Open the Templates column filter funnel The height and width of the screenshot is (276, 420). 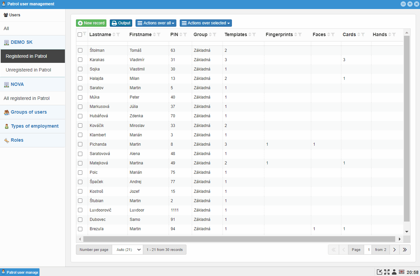pos(254,34)
